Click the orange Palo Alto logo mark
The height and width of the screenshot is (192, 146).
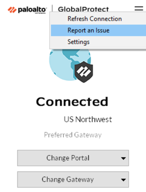[12, 10]
